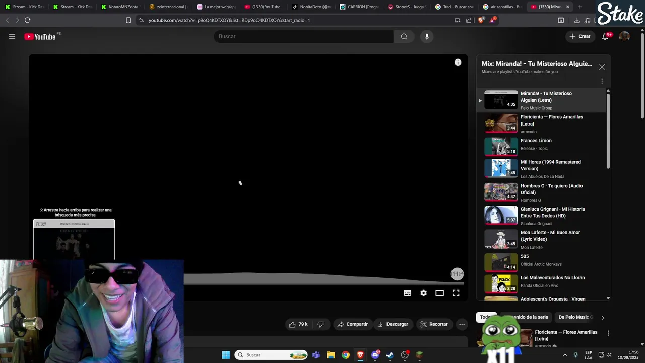Play Floricienta Flores Amarillas in the mix playlist
The height and width of the screenshot is (363, 645).
541,124
